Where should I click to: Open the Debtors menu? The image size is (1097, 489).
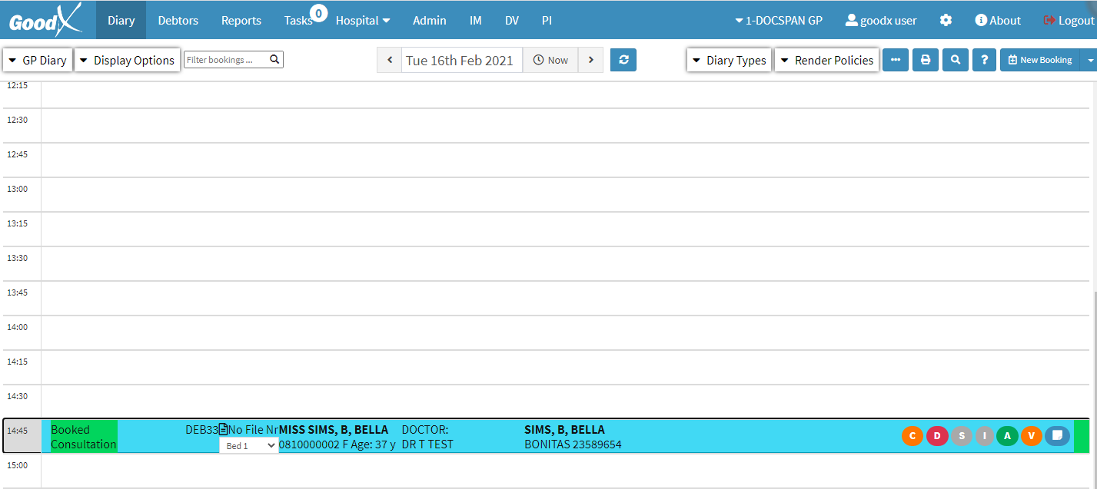pyautogui.click(x=178, y=21)
